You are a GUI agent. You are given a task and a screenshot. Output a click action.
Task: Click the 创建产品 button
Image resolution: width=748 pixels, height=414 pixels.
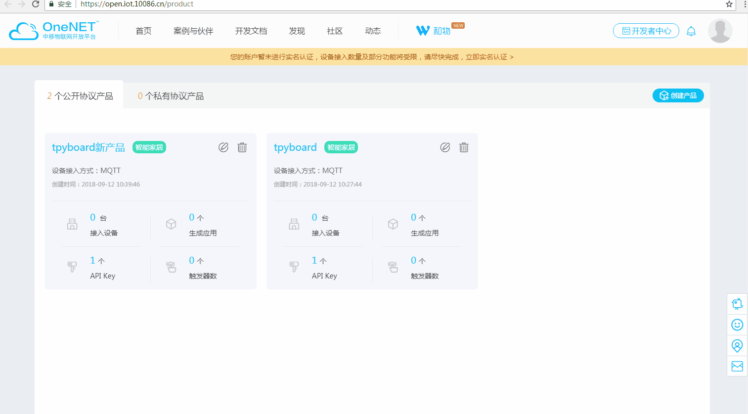coord(678,95)
